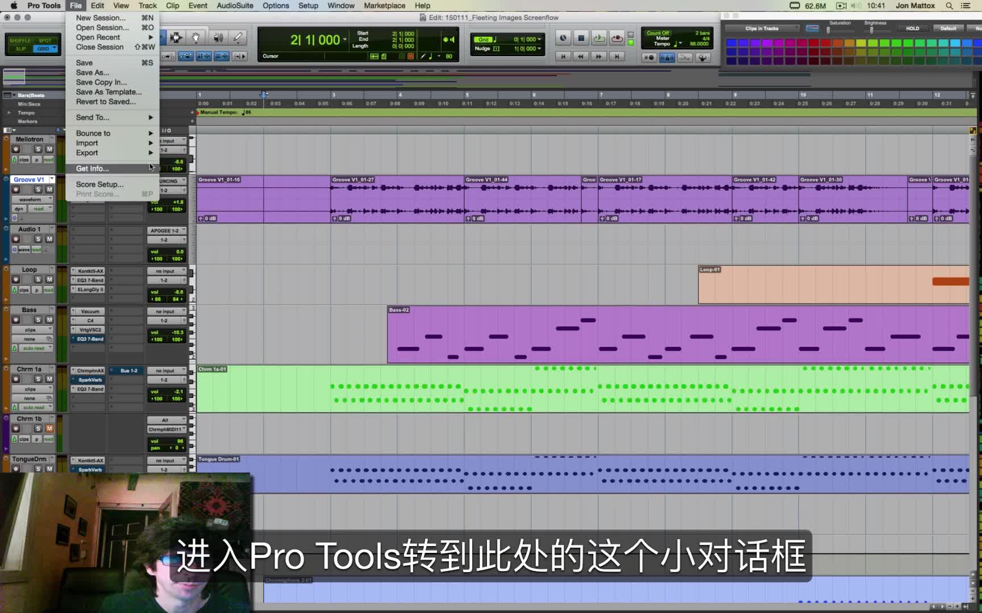The width and height of the screenshot is (982, 613).
Task: Toggle the Metronome click button
Action: click(x=667, y=58)
